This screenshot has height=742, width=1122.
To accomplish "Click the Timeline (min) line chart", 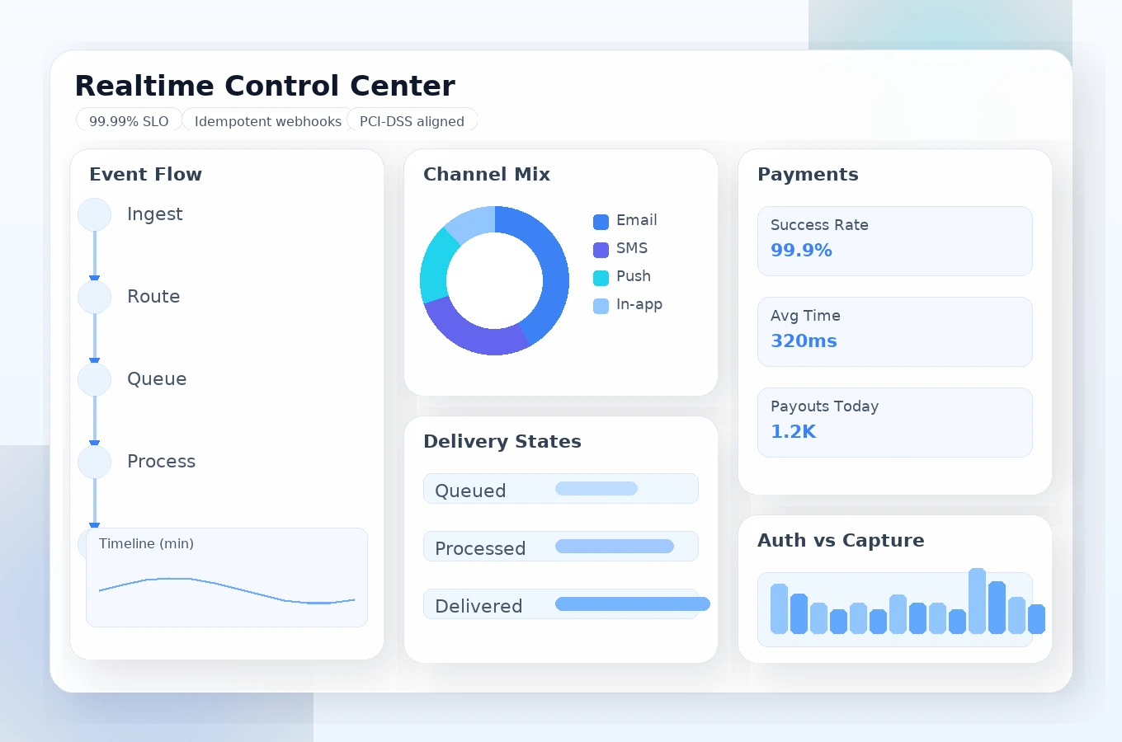I will click(x=227, y=589).
